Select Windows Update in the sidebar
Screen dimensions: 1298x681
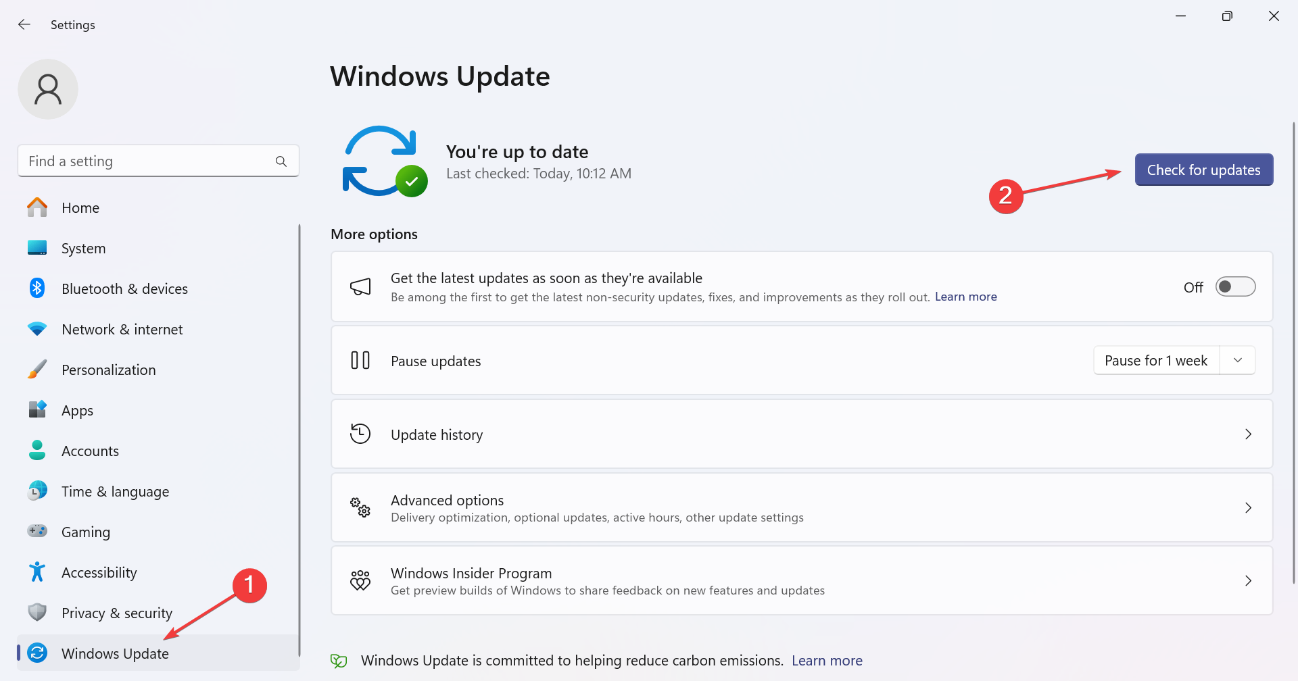click(115, 653)
